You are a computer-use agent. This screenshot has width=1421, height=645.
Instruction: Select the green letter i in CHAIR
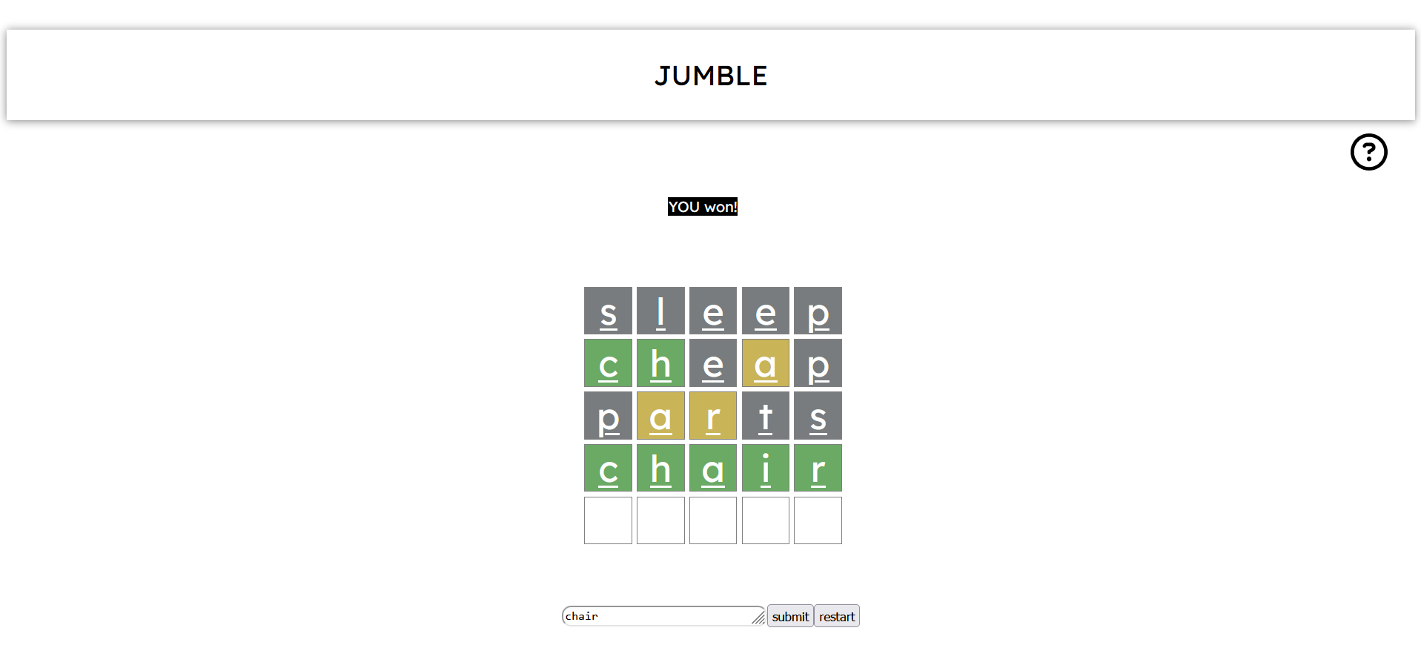(x=765, y=468)
